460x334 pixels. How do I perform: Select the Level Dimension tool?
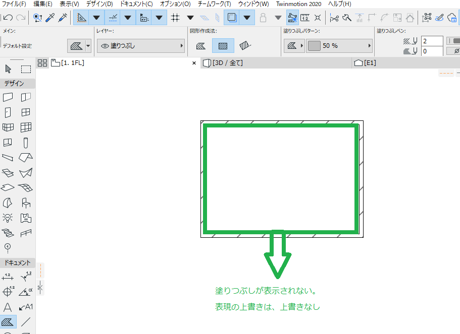tap(8, 292)
